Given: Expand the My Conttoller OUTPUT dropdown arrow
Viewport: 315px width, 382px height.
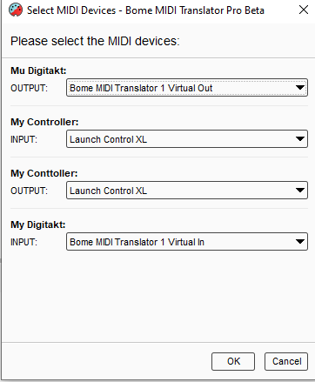Looking at the screenshot, I should [x=300, y=191].
